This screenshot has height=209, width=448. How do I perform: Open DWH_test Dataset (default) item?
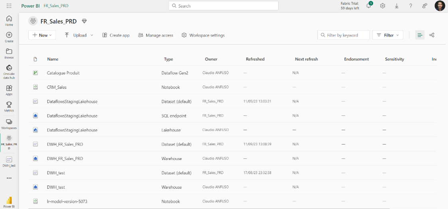(56, 172)
